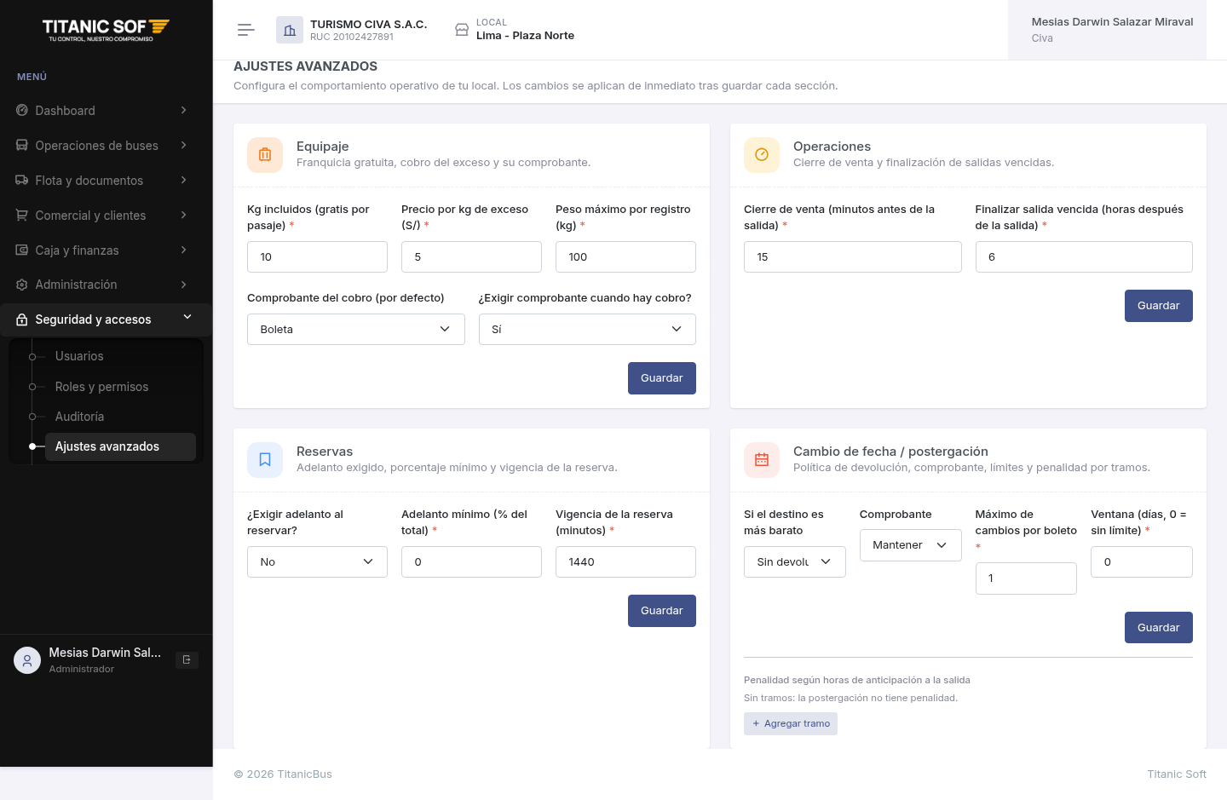Click the Agregar tramo button
1227x800 pixels.
(791, 723)
